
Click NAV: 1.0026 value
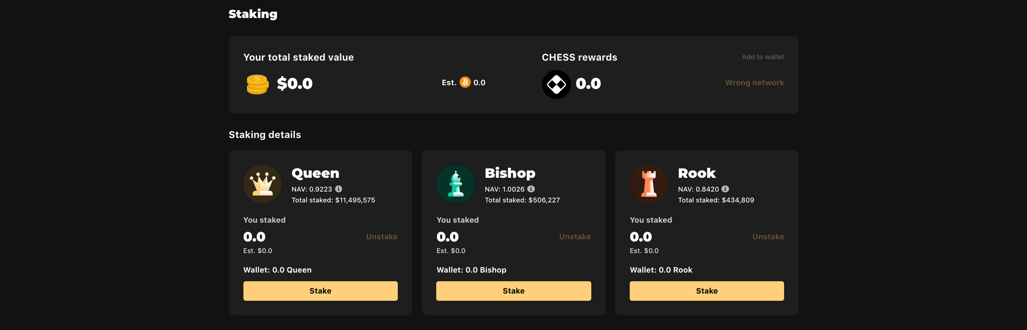click(x=505, y=189)
